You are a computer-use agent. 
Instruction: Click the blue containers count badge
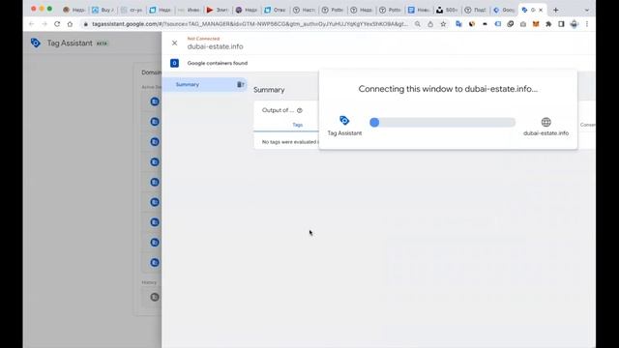pos(174,63)
